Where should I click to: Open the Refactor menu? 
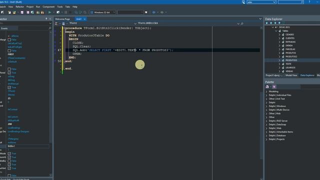(20, 6)
